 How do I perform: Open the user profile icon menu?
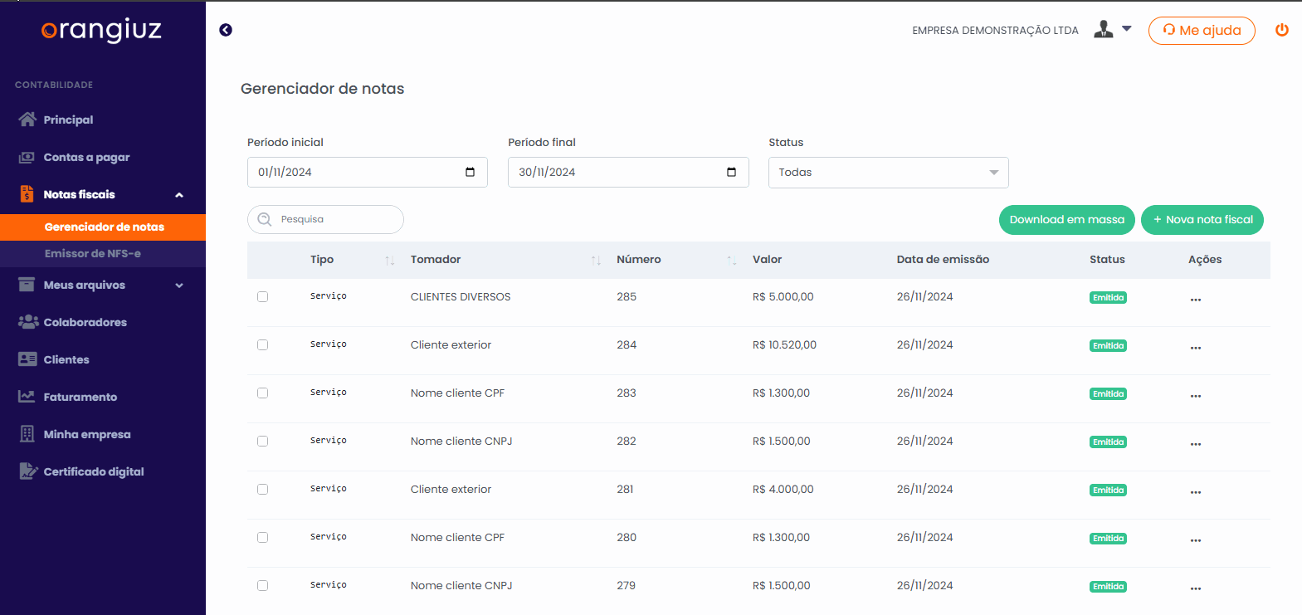click(1103, 29)
